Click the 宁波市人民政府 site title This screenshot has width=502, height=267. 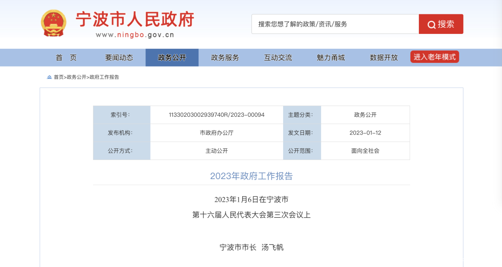[135, 20]
